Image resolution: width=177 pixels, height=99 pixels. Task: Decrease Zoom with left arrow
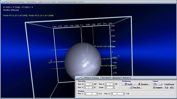coord(106,87)
